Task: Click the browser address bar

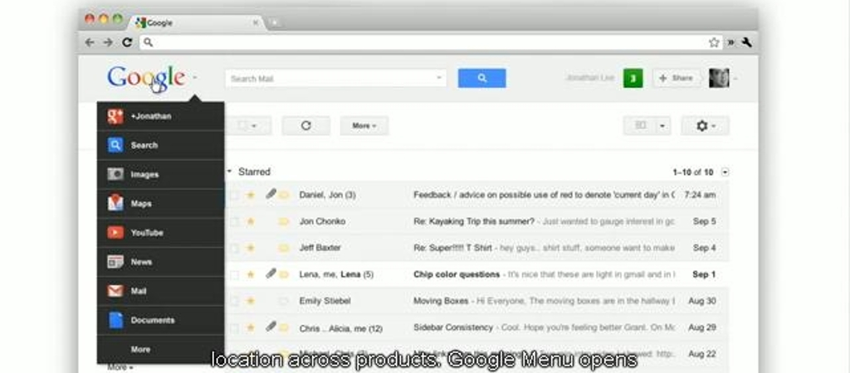Action: 431,42
